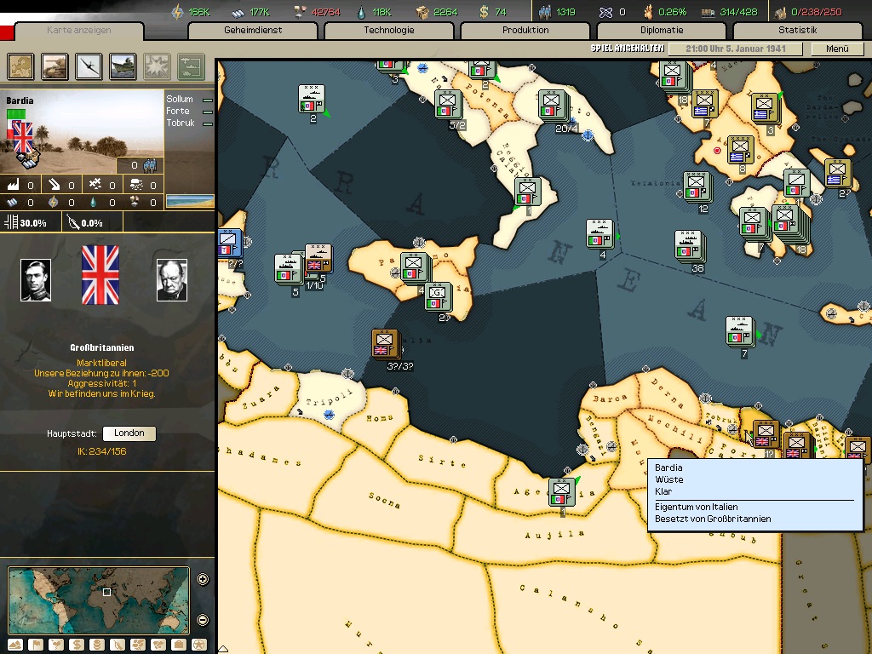The image size is (872, 654).
Task: Click the Europe map overview icon
Action: 21,66
